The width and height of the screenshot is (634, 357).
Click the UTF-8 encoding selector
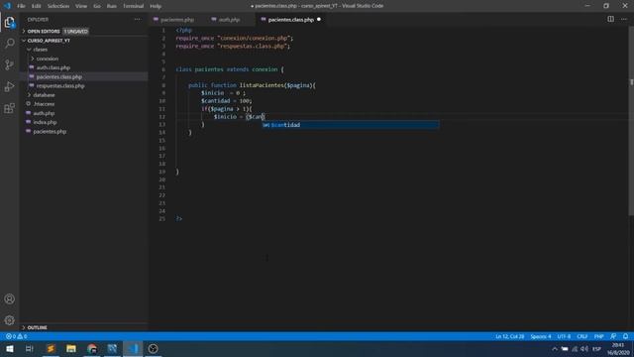[x=564, y=336]
